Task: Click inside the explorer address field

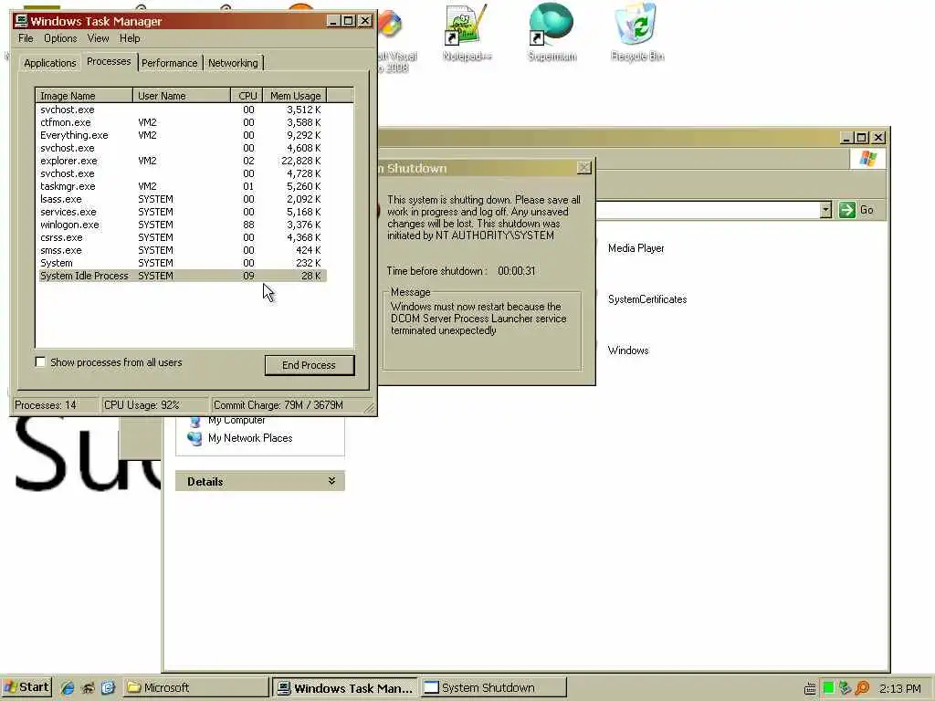Action: (708, 210)
